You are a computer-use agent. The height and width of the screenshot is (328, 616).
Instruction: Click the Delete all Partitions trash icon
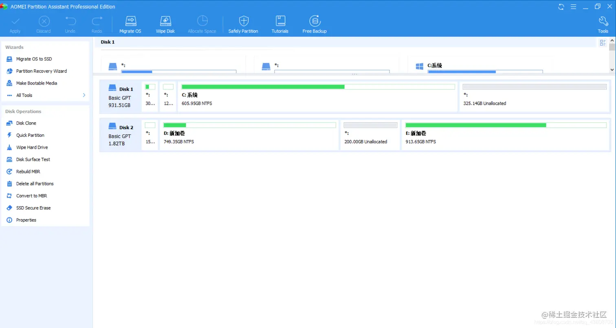click(9, 184)
